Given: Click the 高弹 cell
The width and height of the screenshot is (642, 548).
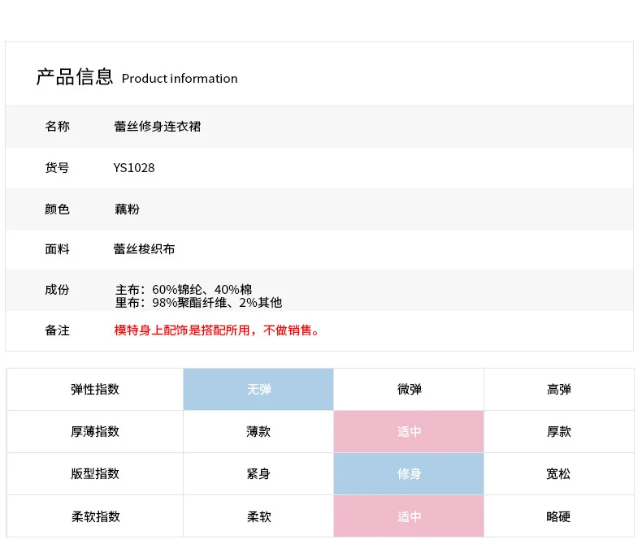Looking at the screenshot, I should [559, 390].
